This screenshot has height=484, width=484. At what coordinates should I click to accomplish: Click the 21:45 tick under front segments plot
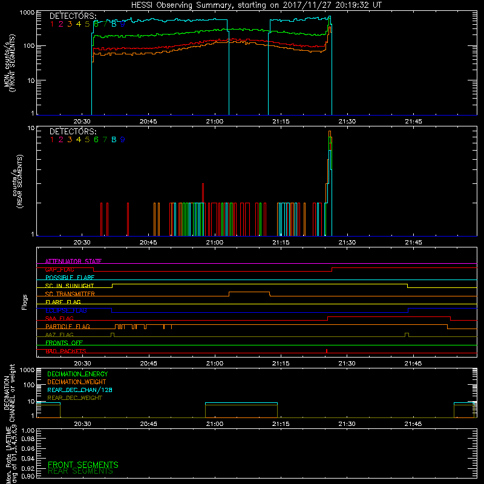414,122
